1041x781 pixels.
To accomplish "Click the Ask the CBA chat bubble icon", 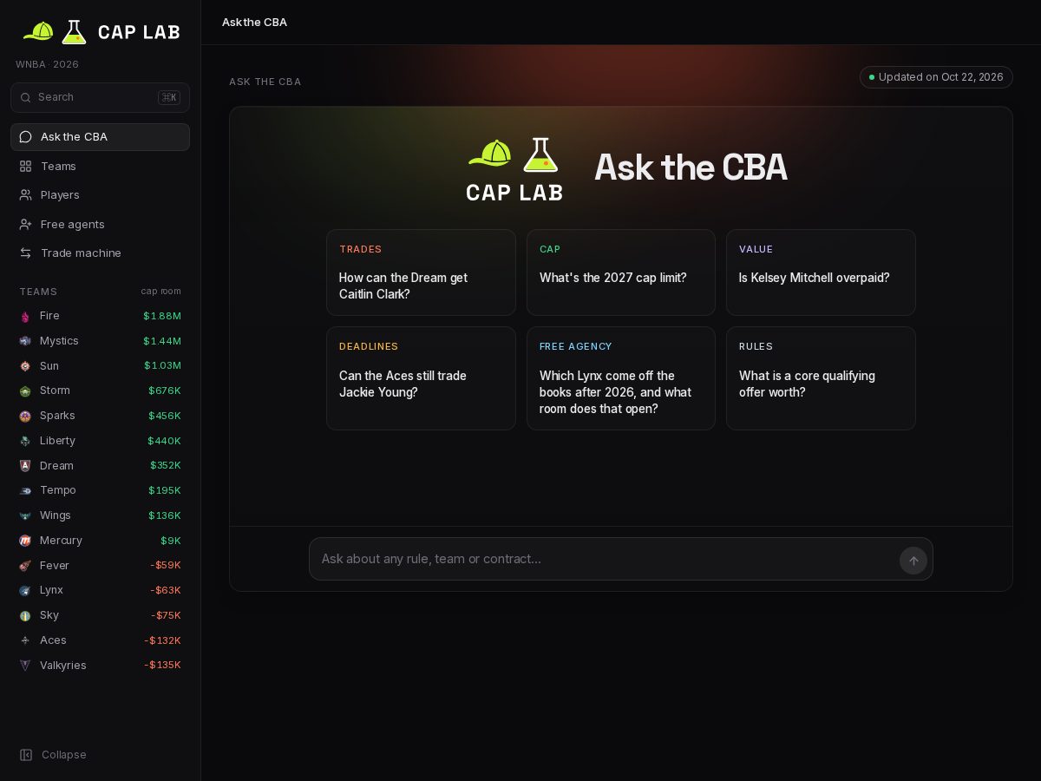I will point(26,137).
